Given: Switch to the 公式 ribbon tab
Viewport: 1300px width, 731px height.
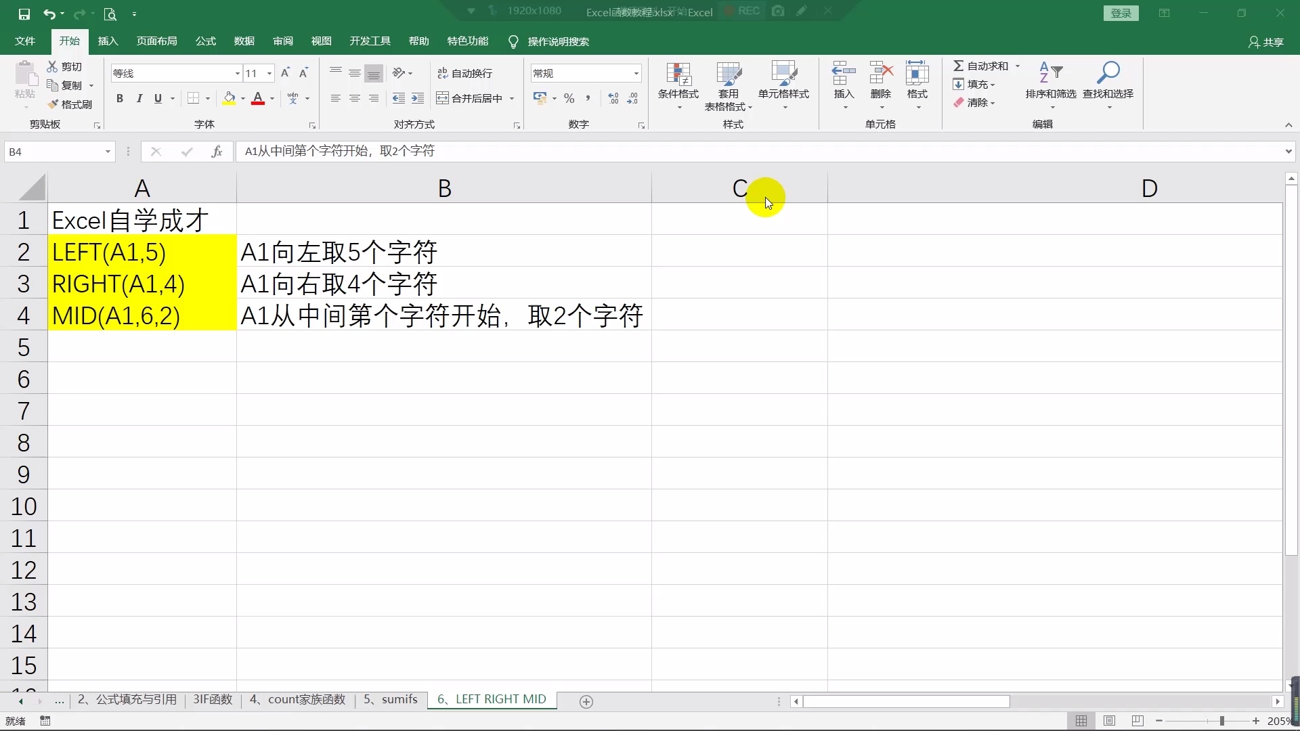Looking at the screenshot, I should click(x=204, y=41).
